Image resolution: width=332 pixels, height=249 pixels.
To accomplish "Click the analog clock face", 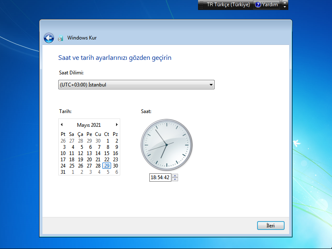I will pos(166,144).
